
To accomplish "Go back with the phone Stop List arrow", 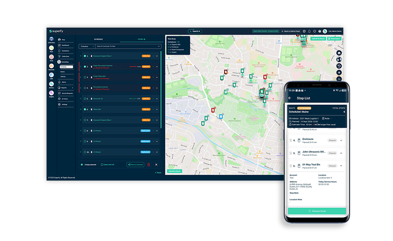I will pos(290,98).
